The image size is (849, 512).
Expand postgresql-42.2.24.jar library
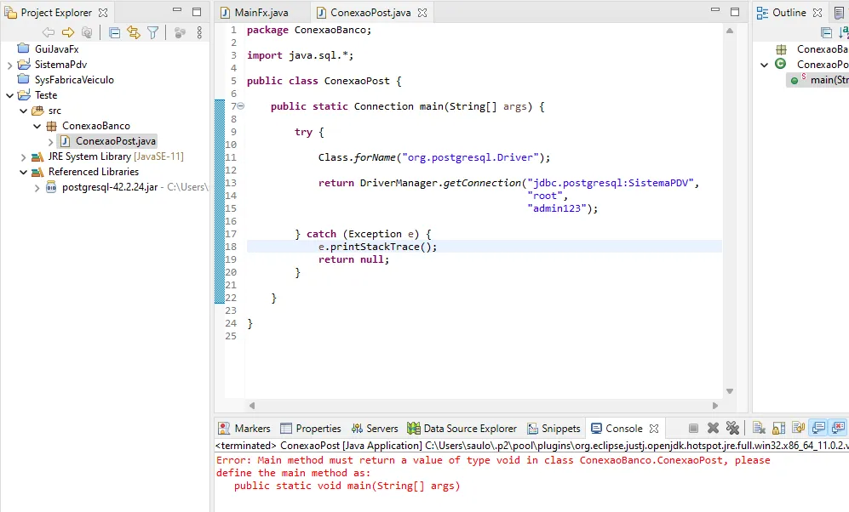coord(37,188)
